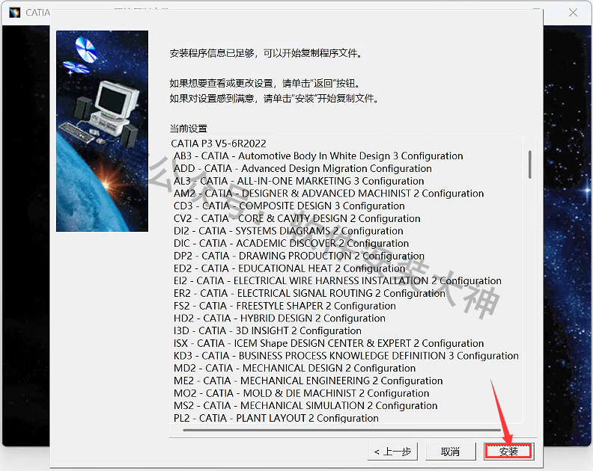593x471 pixels.
Task: Select CV2 CORE & CAVITY DESIGN row
Action: click(297, 218)
